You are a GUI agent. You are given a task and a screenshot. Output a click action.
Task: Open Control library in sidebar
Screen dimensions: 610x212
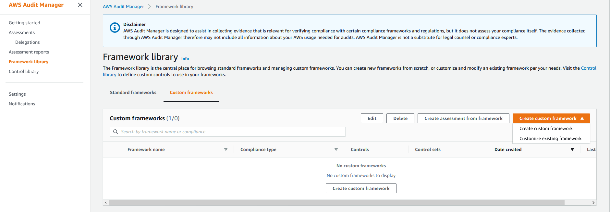[24, 71]
